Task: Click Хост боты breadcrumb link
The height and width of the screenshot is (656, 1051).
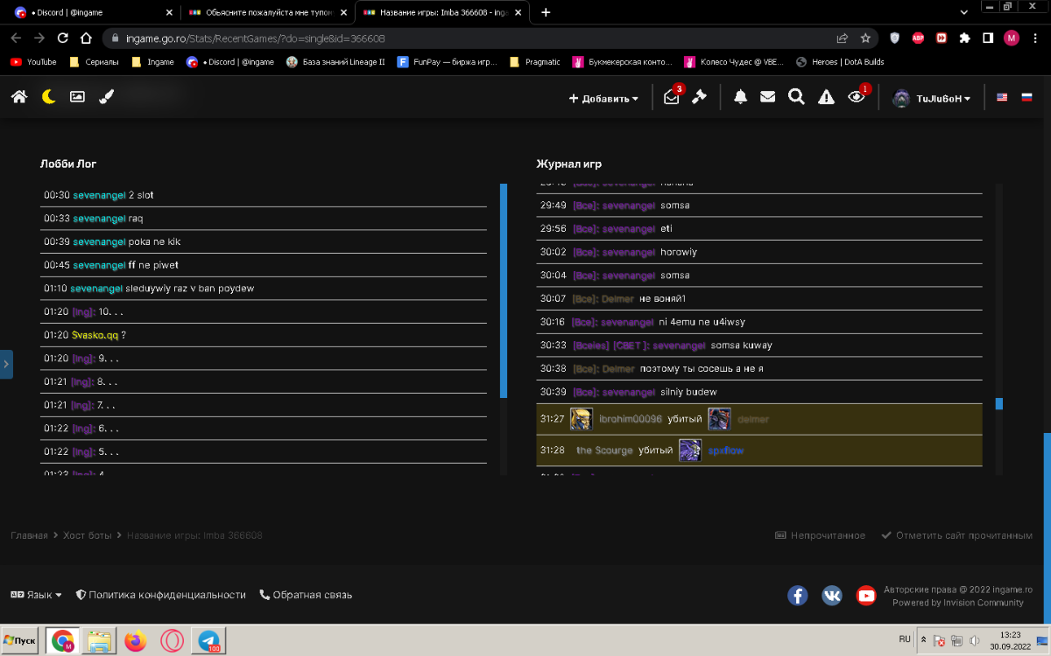Action: pos(88,535)
